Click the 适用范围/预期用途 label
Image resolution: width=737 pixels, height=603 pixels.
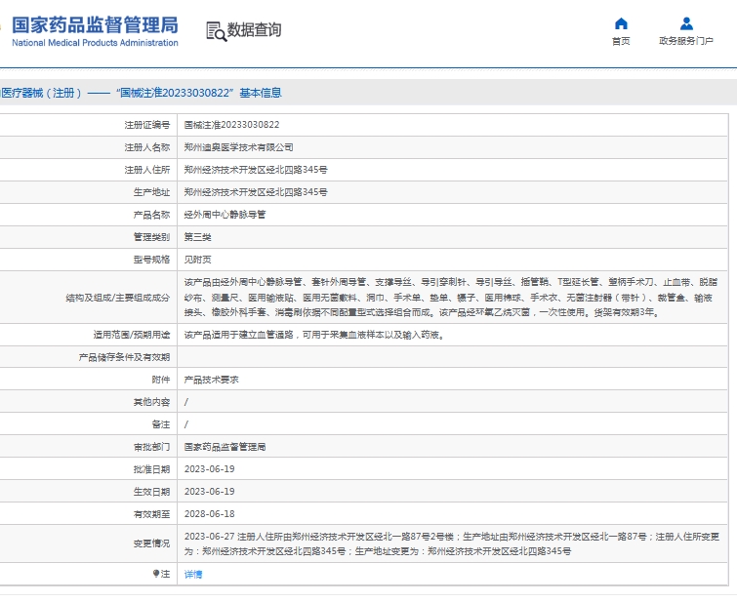[132, 335]
